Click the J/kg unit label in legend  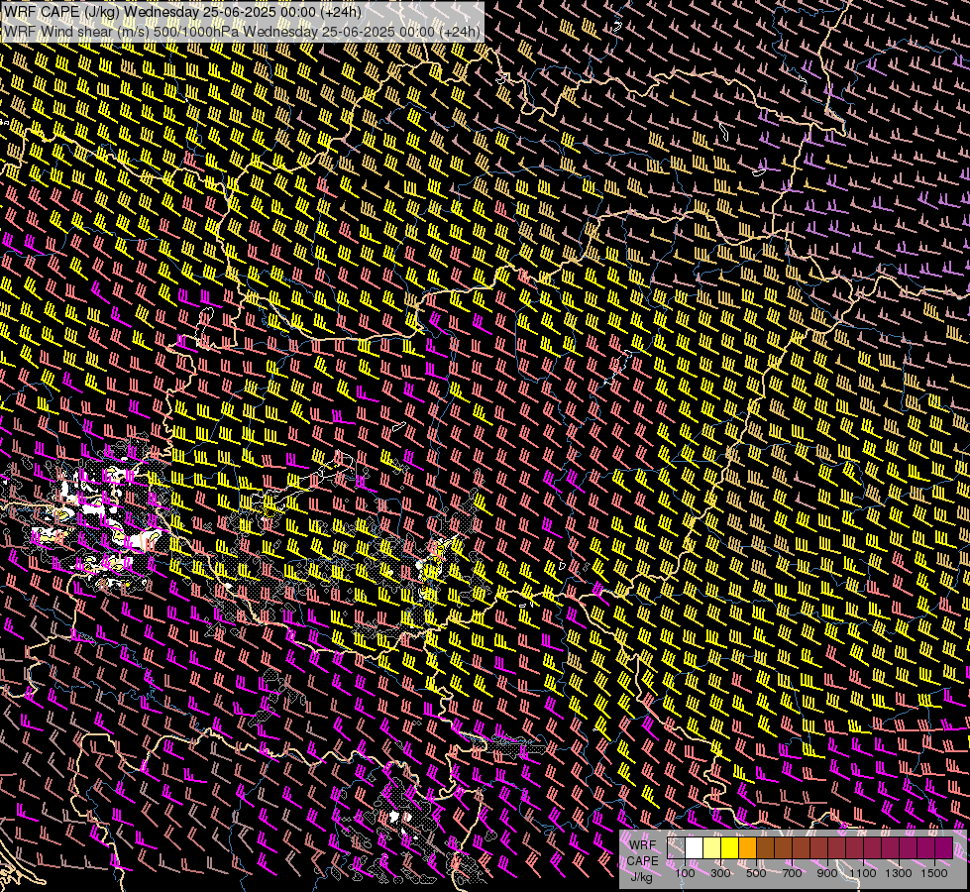[642, 876]
